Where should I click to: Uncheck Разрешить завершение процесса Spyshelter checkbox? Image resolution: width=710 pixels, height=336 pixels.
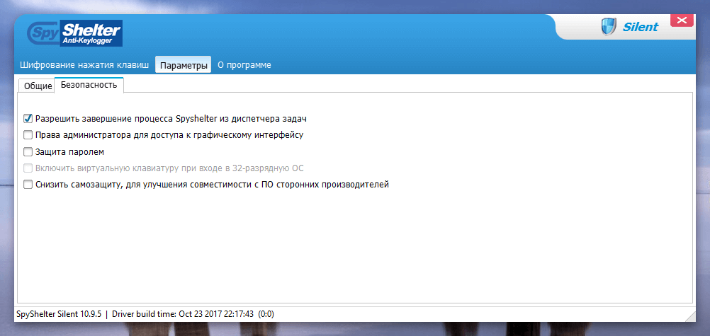[28, 119]
